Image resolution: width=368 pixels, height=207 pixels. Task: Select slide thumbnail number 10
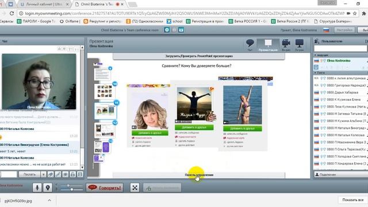(105, 91)
